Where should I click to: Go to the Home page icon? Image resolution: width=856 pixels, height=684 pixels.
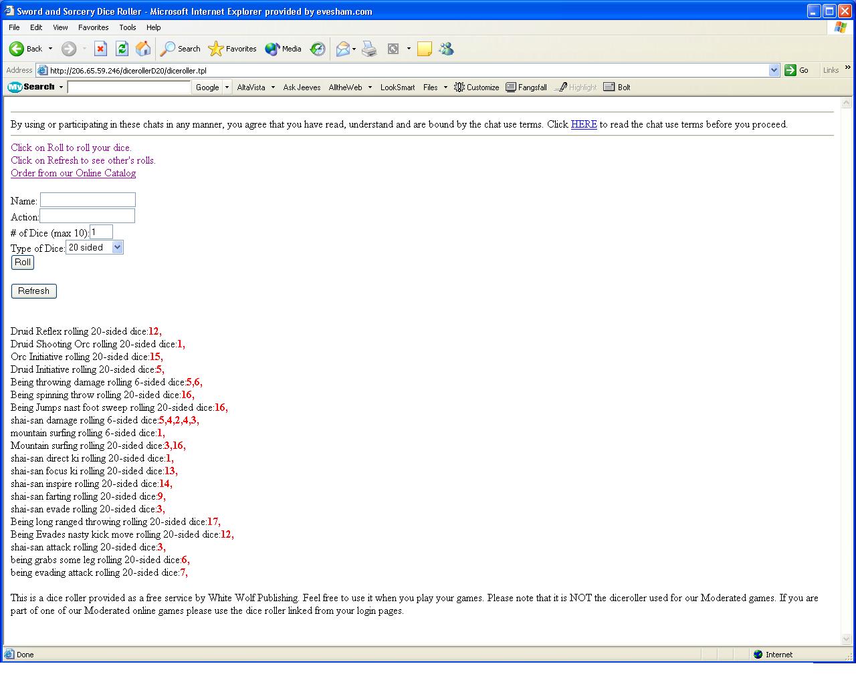(143, 49)
